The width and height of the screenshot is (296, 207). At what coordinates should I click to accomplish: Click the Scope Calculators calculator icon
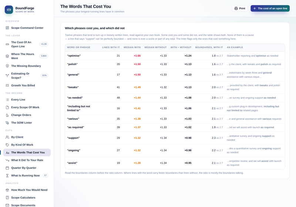7,197
